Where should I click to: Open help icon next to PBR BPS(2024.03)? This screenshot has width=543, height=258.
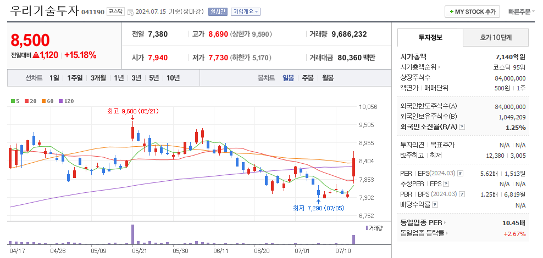tap(462, 194)
